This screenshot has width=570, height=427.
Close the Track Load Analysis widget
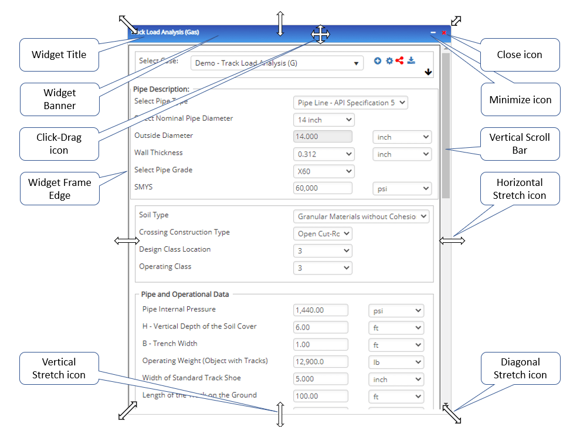pyautogui.click(x=444, y=32)
